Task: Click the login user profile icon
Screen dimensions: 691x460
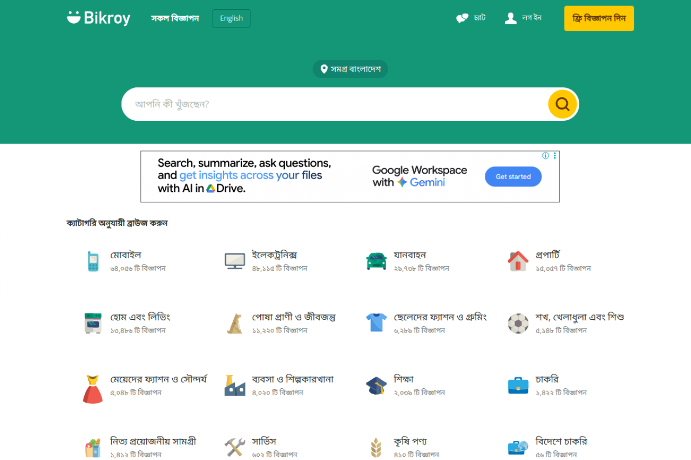Action: pyautogui.click(x=510, y=18)
